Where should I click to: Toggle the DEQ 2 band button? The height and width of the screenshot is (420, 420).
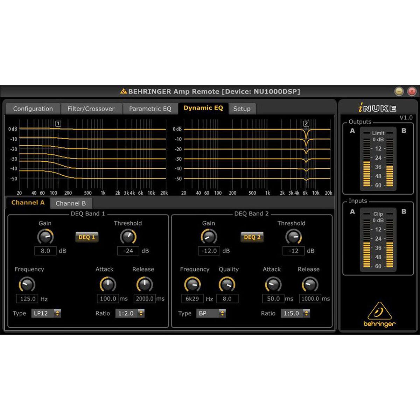(x=252, y=237)
